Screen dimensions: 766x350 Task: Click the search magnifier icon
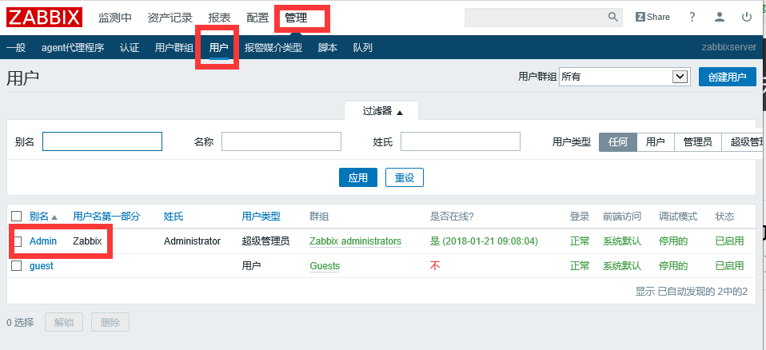pyautogui.click(x=613, y=17)
